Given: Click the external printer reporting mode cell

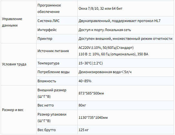Looking at the screenshot, I should coord(126,39).
